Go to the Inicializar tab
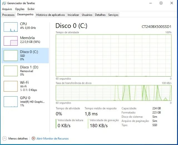This screenshot has height=145, width=178. [x=73, y=15]
